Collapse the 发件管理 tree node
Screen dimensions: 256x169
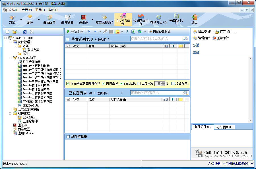[x=11, y=42]
